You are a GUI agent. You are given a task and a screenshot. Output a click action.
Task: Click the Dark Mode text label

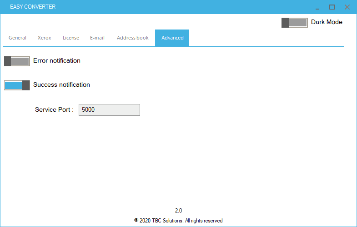327,22
